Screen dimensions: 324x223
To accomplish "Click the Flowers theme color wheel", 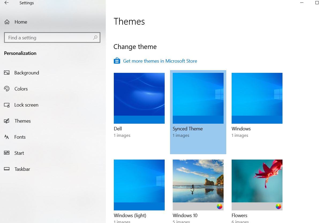I will click(278, 206).
